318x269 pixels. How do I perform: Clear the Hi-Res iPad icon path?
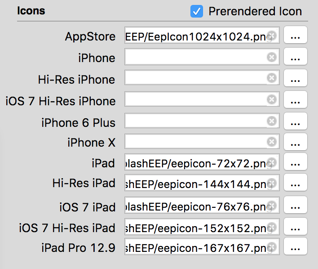coord(271,183)
